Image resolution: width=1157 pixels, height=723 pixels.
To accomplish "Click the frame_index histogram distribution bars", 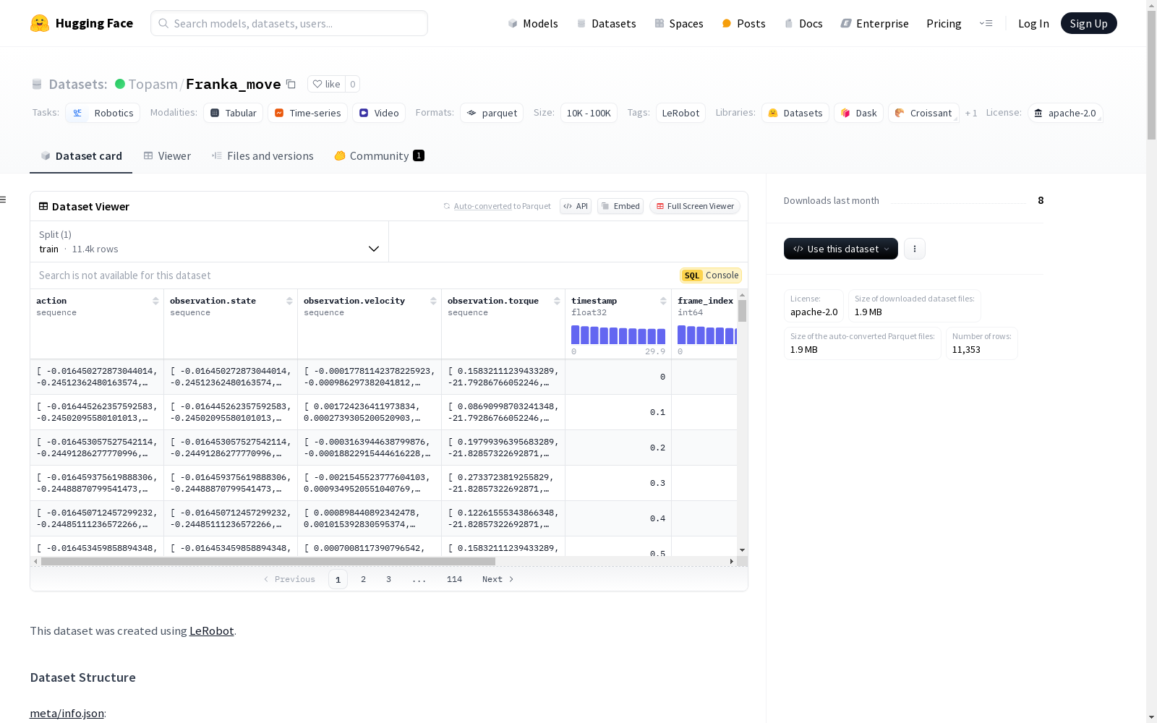I will point(707,335).
